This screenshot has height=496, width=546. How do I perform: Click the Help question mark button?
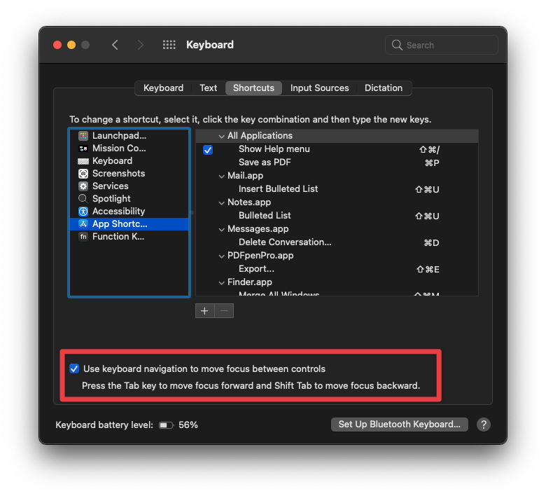[x=483, y=425]
